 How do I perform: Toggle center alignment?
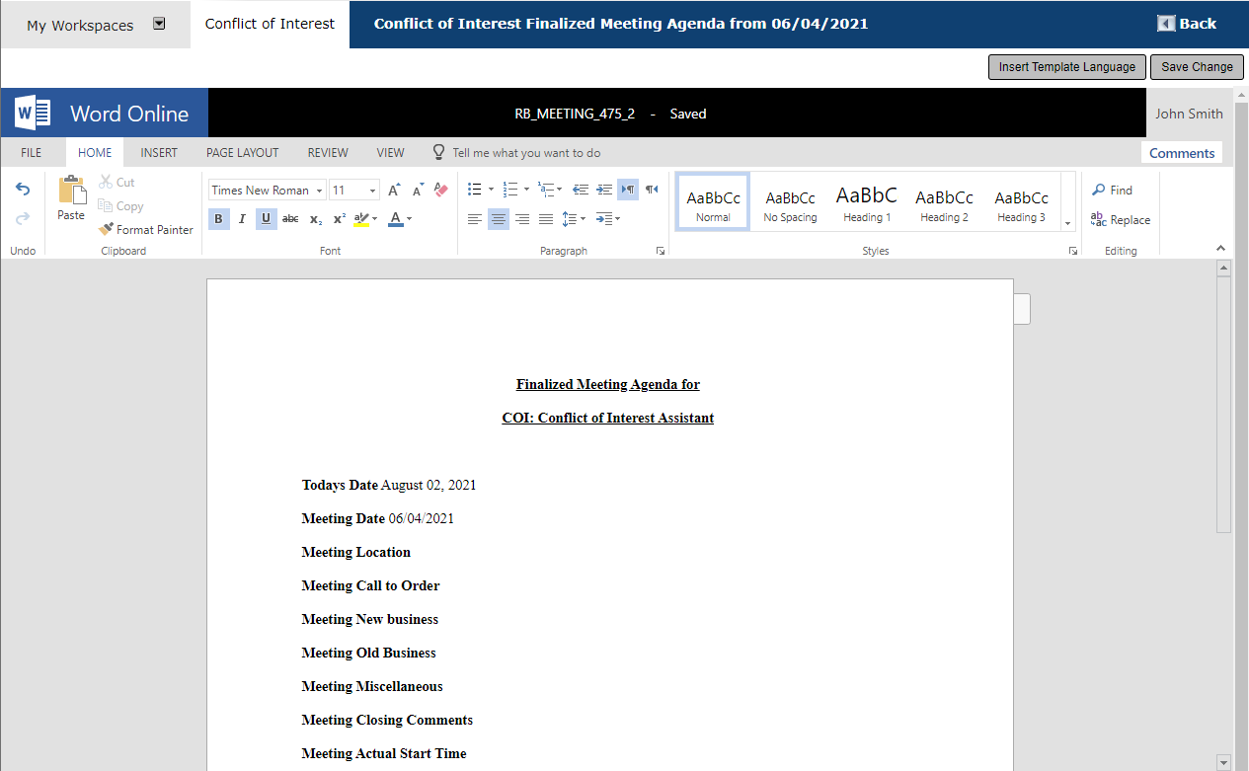click(499, 219)
